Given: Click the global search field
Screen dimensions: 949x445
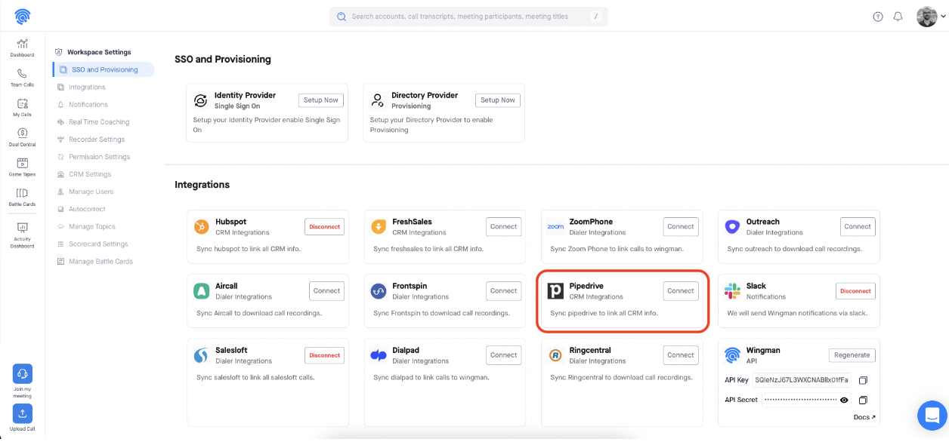Looking at the screenshot, I should click(468, 17).
